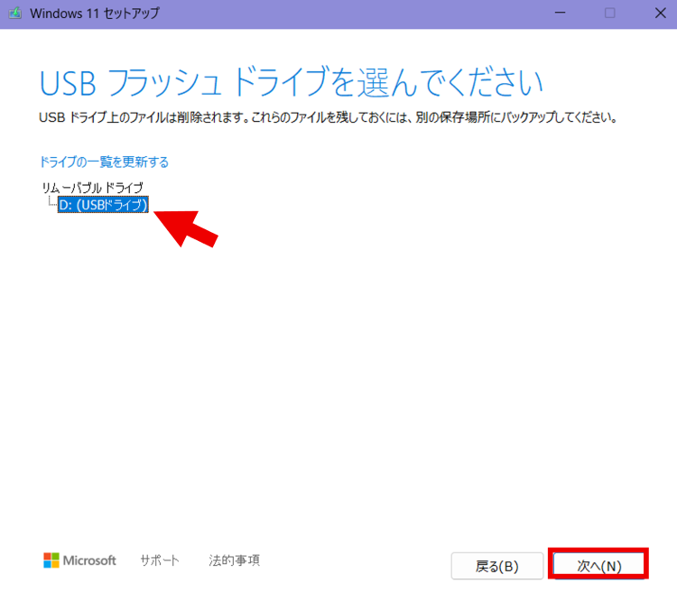
Task: Select the D: (USBドライブ) entry
Action: click(103, 205)
